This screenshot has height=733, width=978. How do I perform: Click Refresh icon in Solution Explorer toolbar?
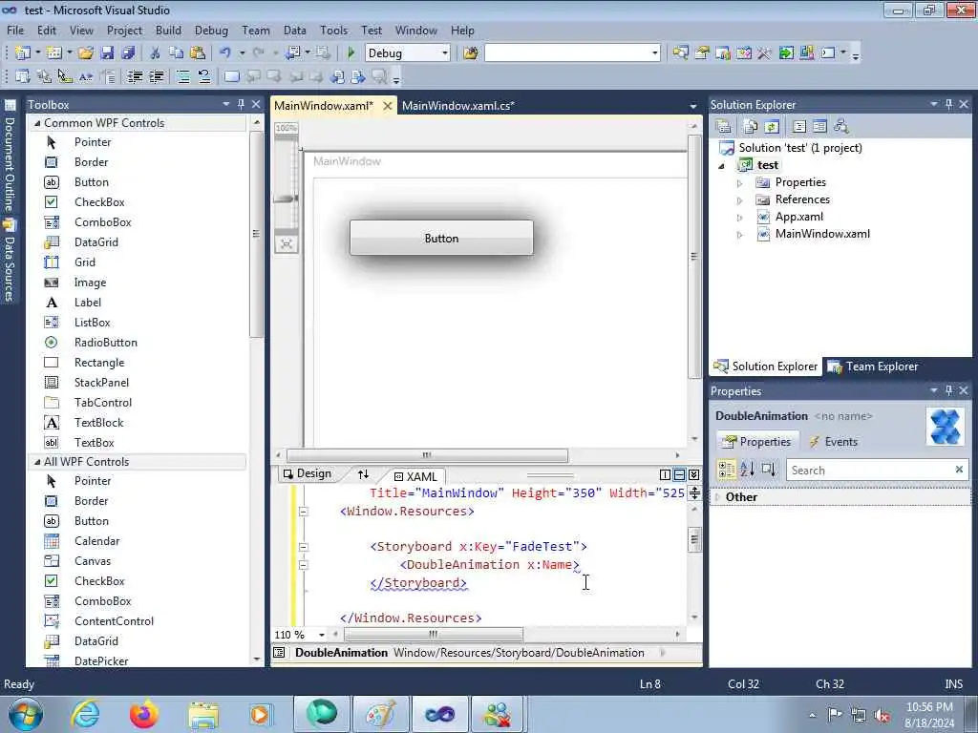[772, 127]
